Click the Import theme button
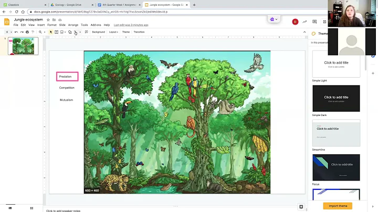 (338, 206)
